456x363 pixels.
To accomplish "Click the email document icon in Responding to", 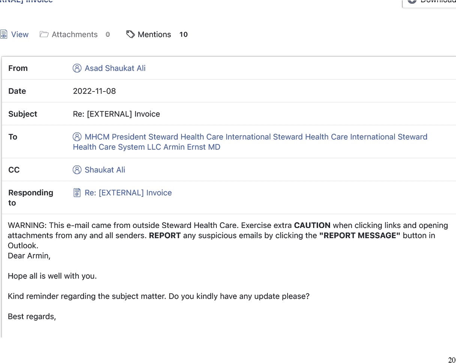I will tap(77, 193).
